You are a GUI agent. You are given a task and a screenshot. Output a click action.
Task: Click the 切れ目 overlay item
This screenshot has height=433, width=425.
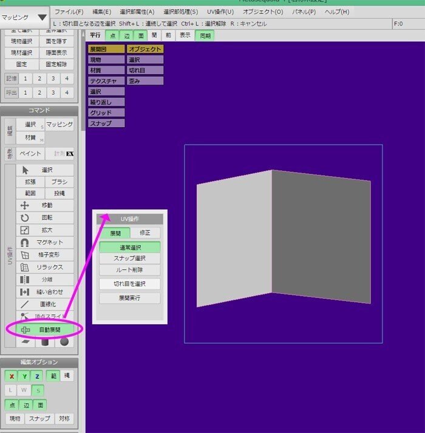click(145, 70)
